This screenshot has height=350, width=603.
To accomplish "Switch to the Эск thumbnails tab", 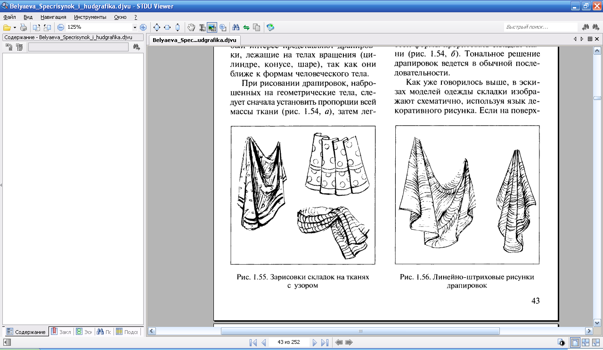I will (84, 332).
